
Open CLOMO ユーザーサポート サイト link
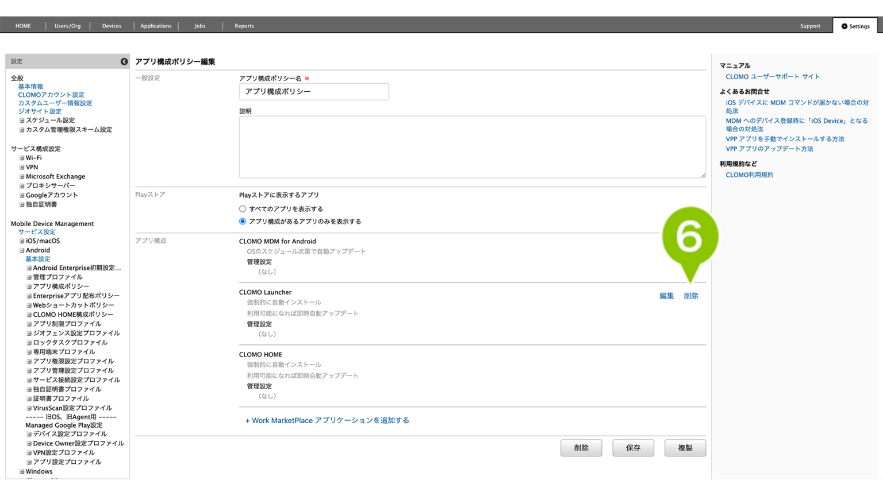click(773, 76)
